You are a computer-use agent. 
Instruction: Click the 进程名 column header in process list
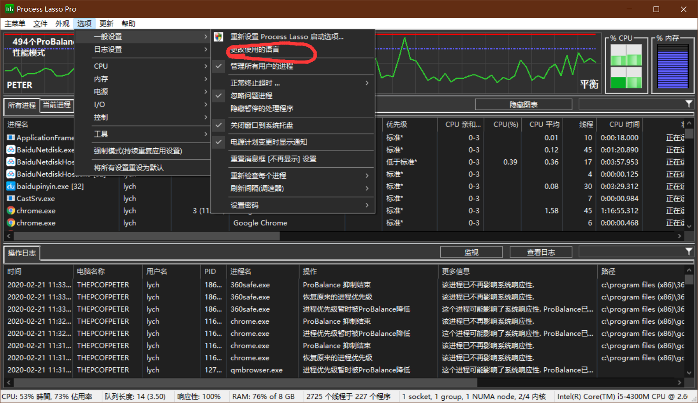(x=39, y=124)
